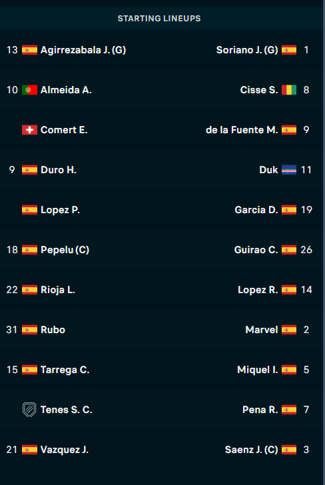The image size is (325, 485).
Task: View Guirao C. player profile
Action: click(256, 250)
